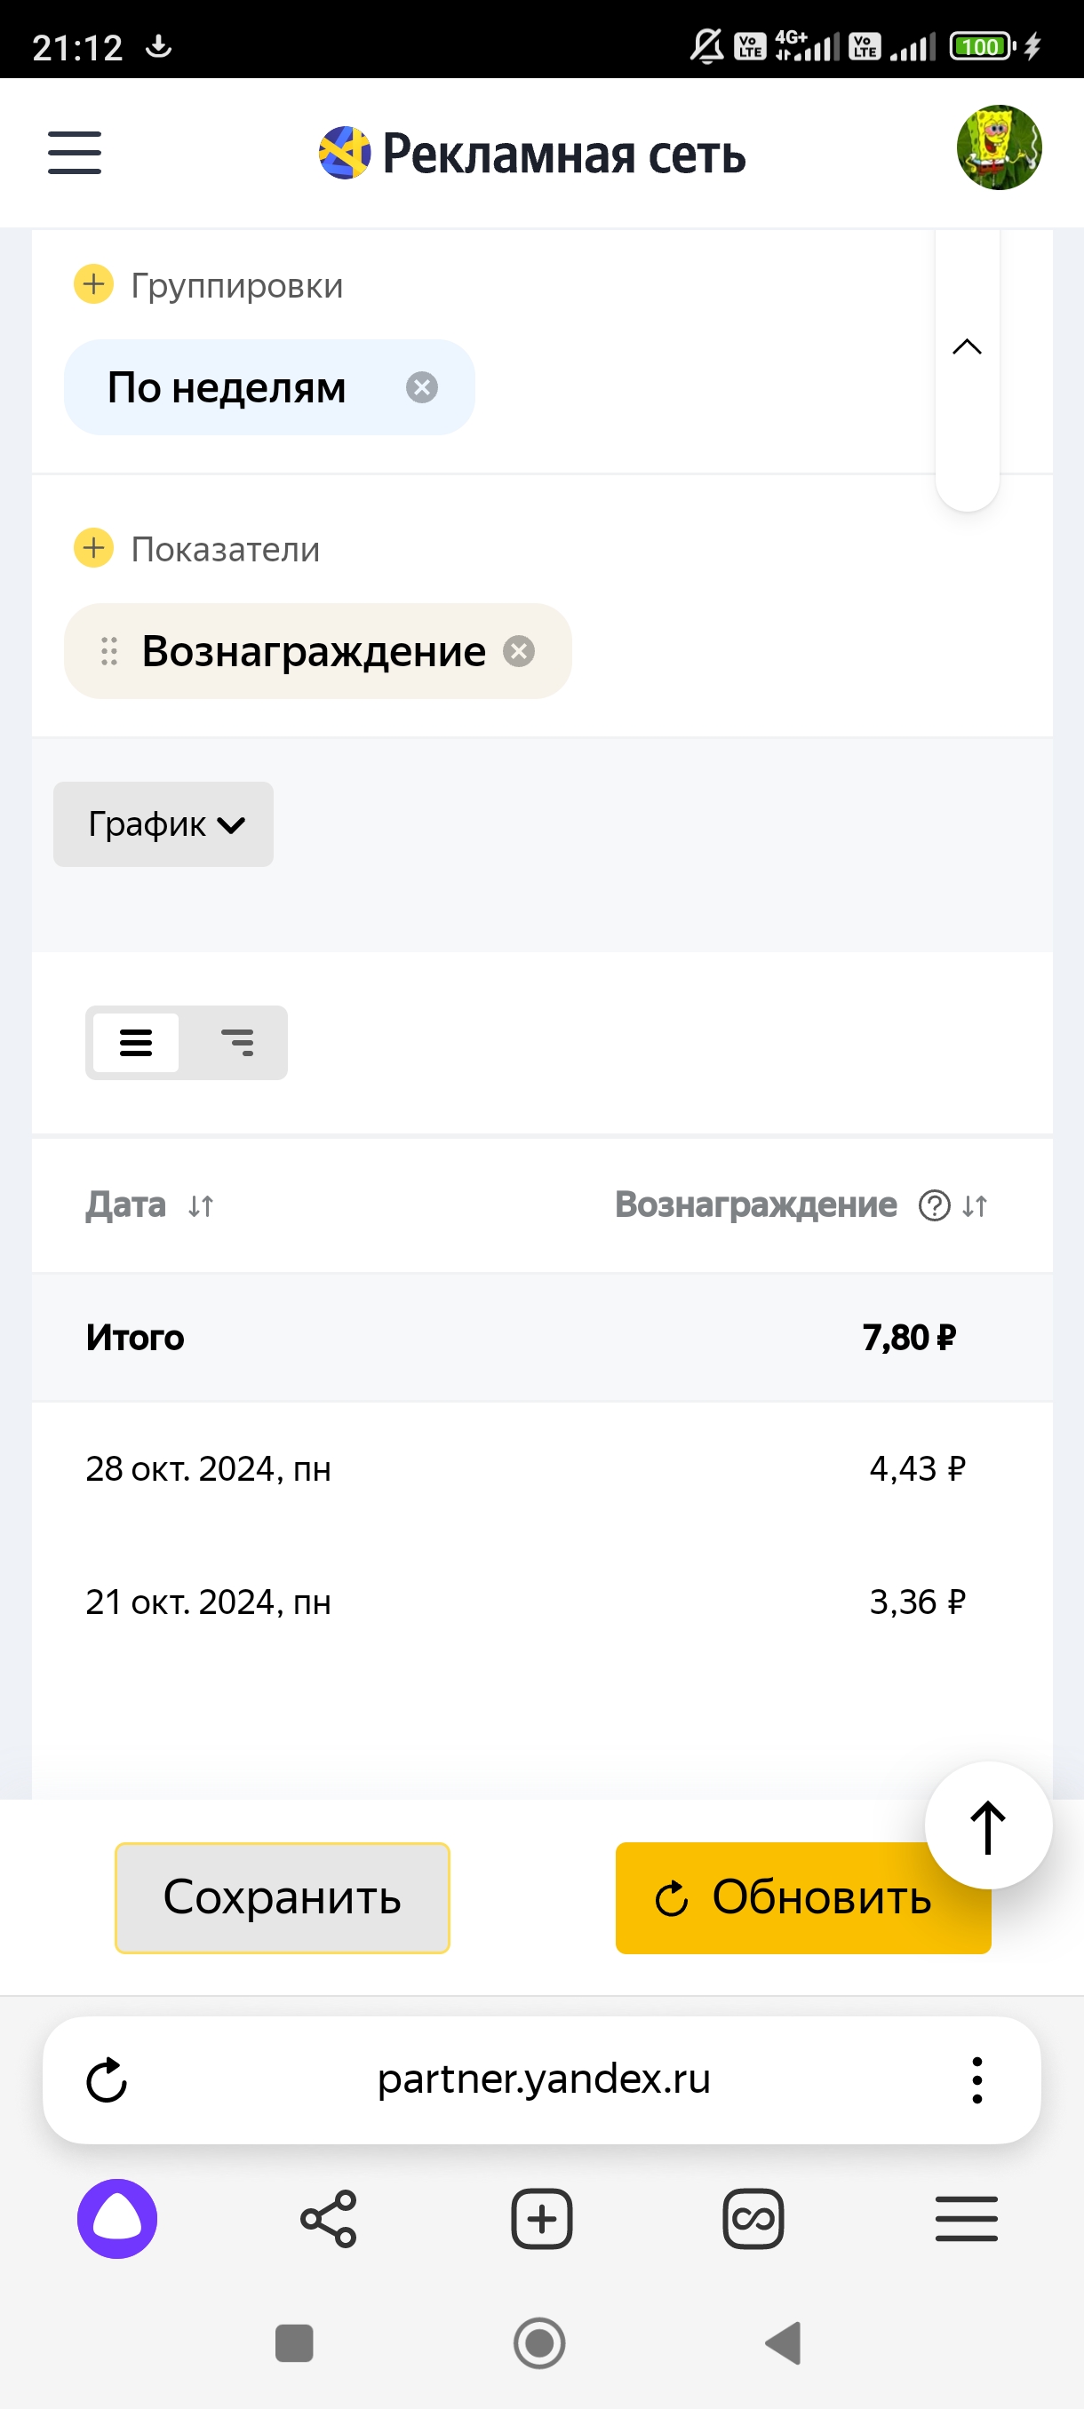Remove the 'Вознаграждение' indicator chip
The image size is (1084, 2409).
point(519,651)
